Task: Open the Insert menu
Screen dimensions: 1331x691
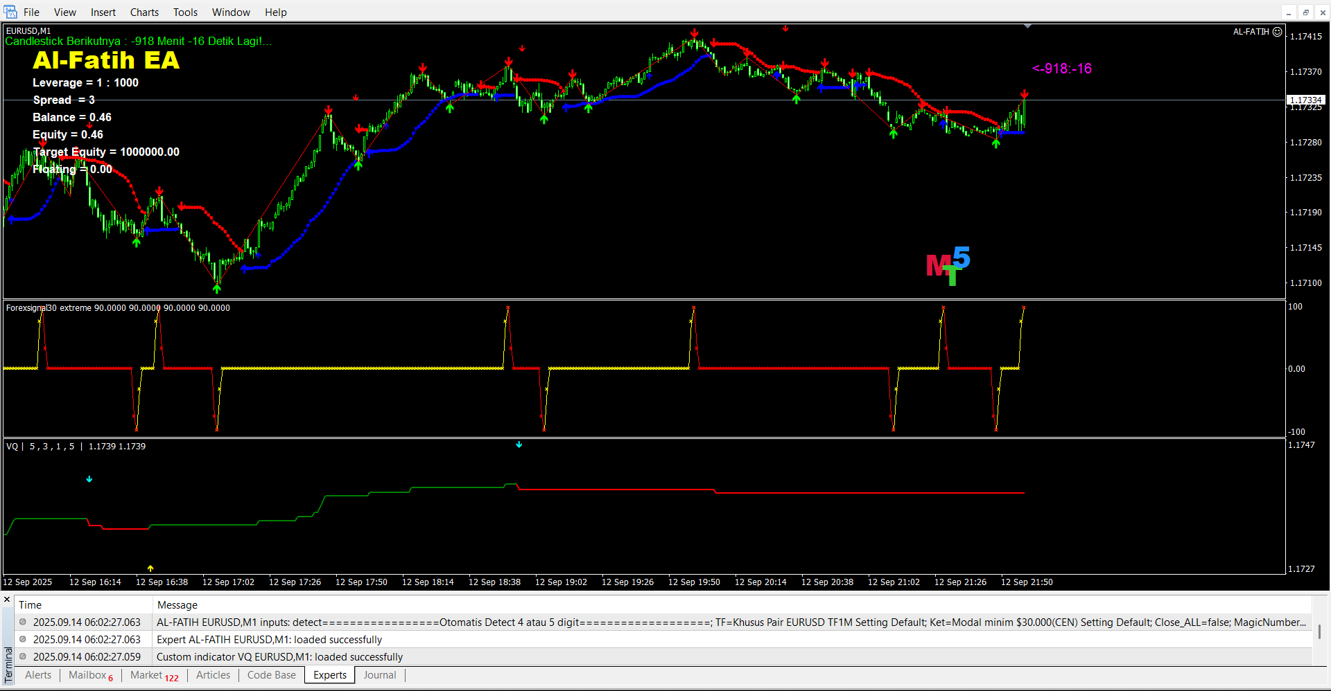Action: pyautogui.click(x=103, y=12)
